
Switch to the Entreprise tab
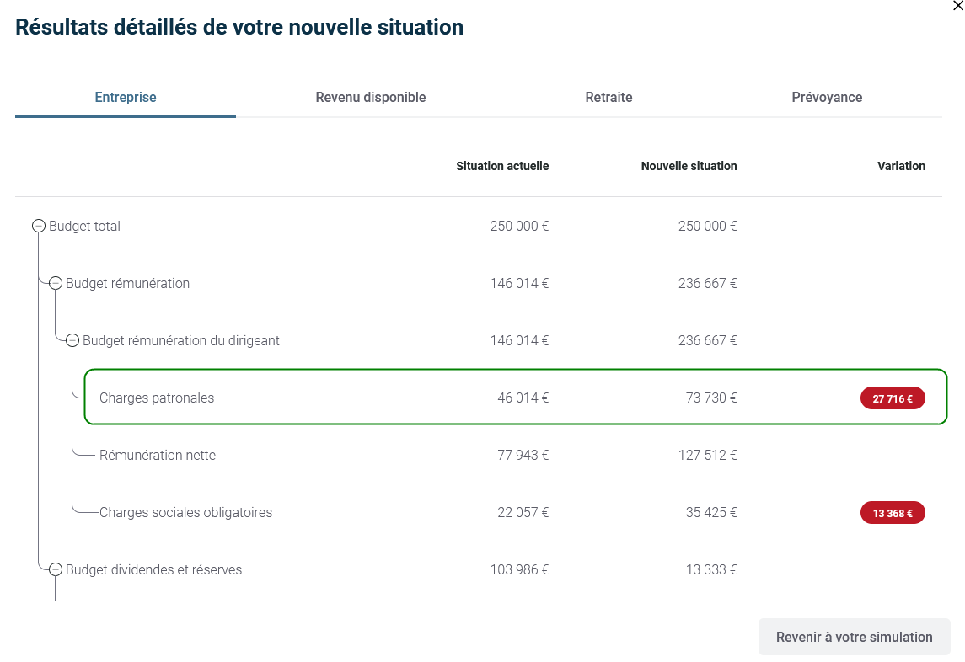[126, 97]
